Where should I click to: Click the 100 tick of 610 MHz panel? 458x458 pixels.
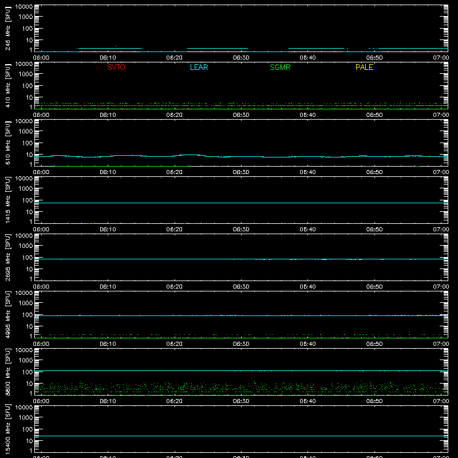[27, 143]
